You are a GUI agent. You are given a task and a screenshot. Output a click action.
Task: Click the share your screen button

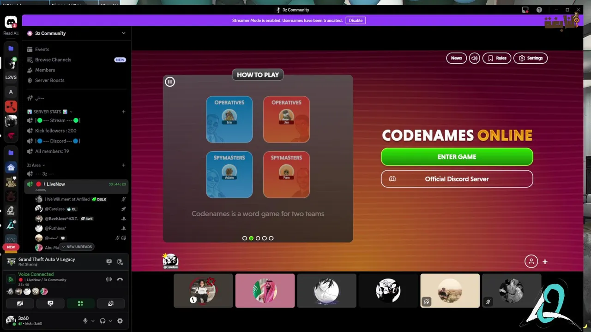coord(50,303)
